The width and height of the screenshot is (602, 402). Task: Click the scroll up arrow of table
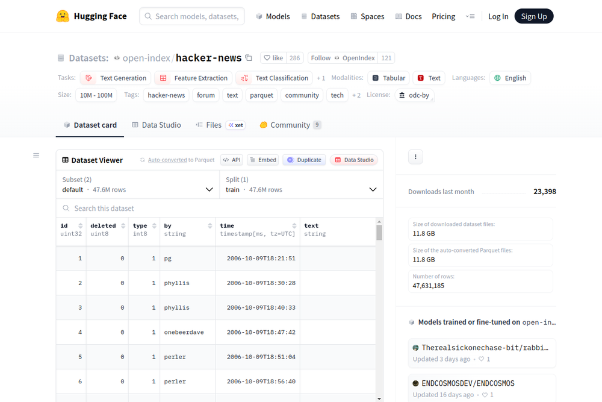(x=379, y=222)
